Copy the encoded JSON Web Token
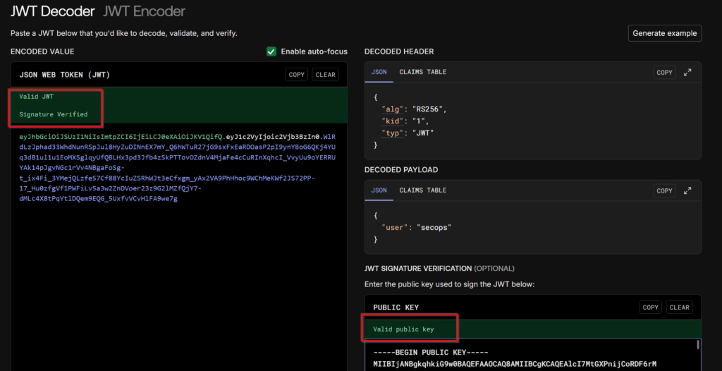Screen dimensions: 722x371 297,75
